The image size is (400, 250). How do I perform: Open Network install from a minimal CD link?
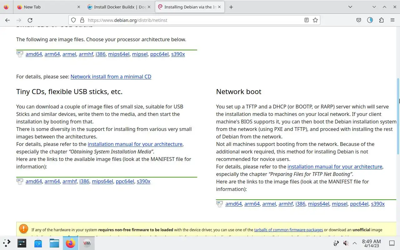pos(111,77)
